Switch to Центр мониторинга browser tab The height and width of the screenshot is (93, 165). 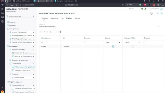tap(64, 1)
